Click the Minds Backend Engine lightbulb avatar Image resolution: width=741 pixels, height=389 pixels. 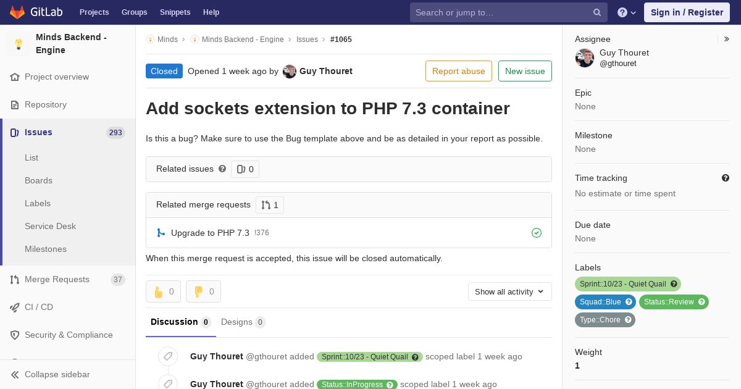[x=19, y=44]
